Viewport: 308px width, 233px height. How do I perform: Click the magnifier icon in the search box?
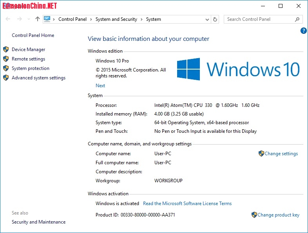click(x=297, y=19)
